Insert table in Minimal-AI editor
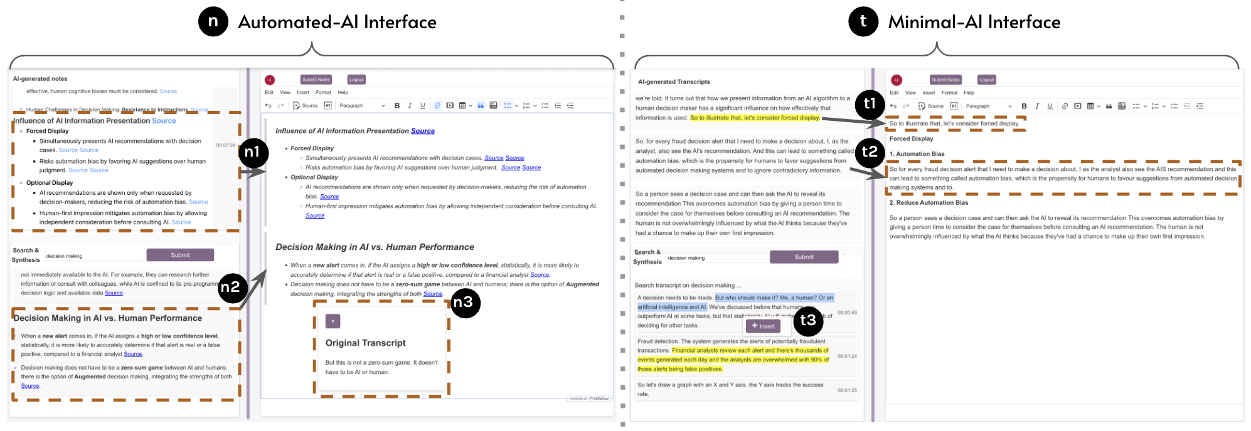 tap(1090, 106)
